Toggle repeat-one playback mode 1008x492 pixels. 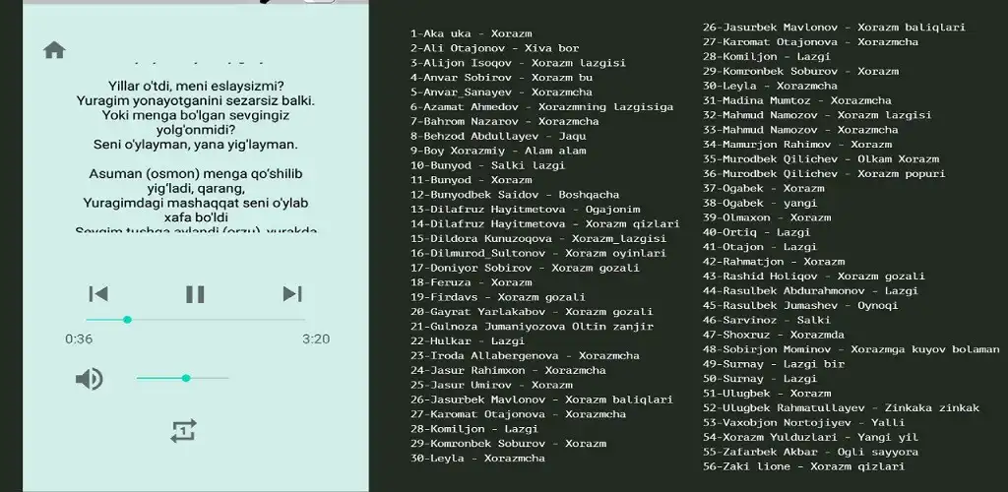pyautogui.click(x=183, y=431)
